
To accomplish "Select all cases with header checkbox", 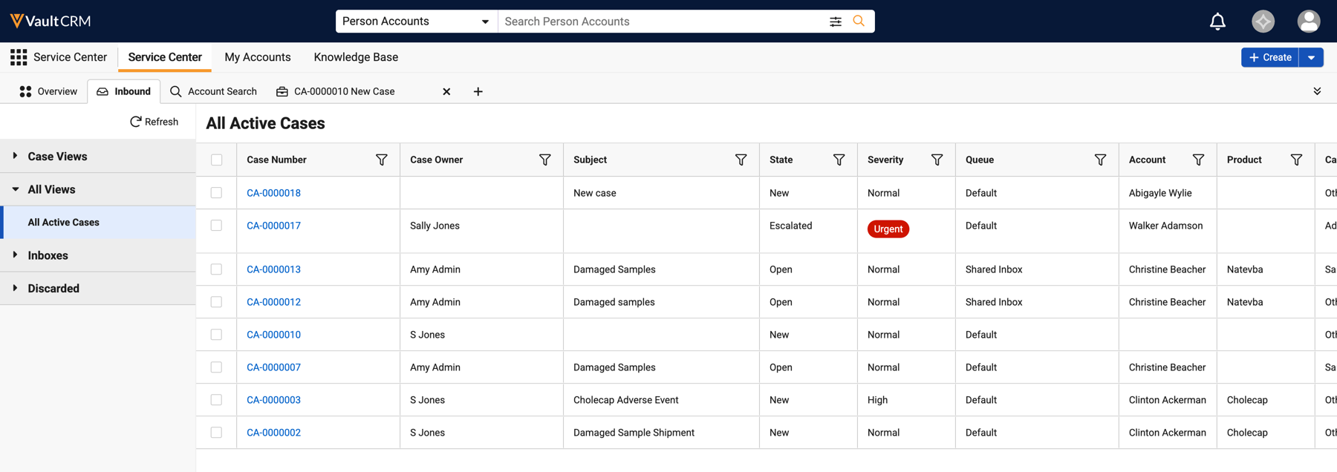I will click(x=216, y=160).
